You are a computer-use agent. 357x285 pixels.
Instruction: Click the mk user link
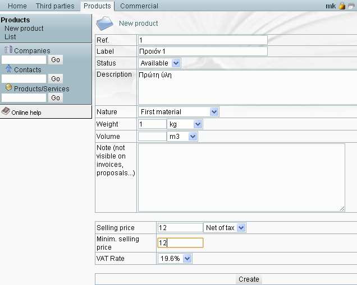[x=331, y=6]
